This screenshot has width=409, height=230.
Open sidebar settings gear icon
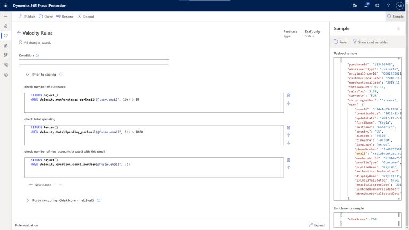tap(6, 75)
